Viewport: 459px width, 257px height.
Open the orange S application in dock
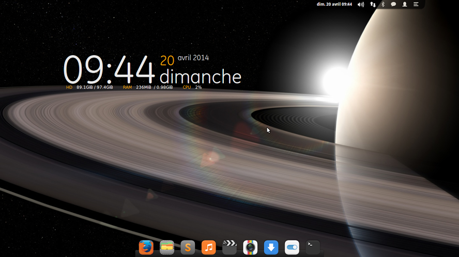point(188,247)
